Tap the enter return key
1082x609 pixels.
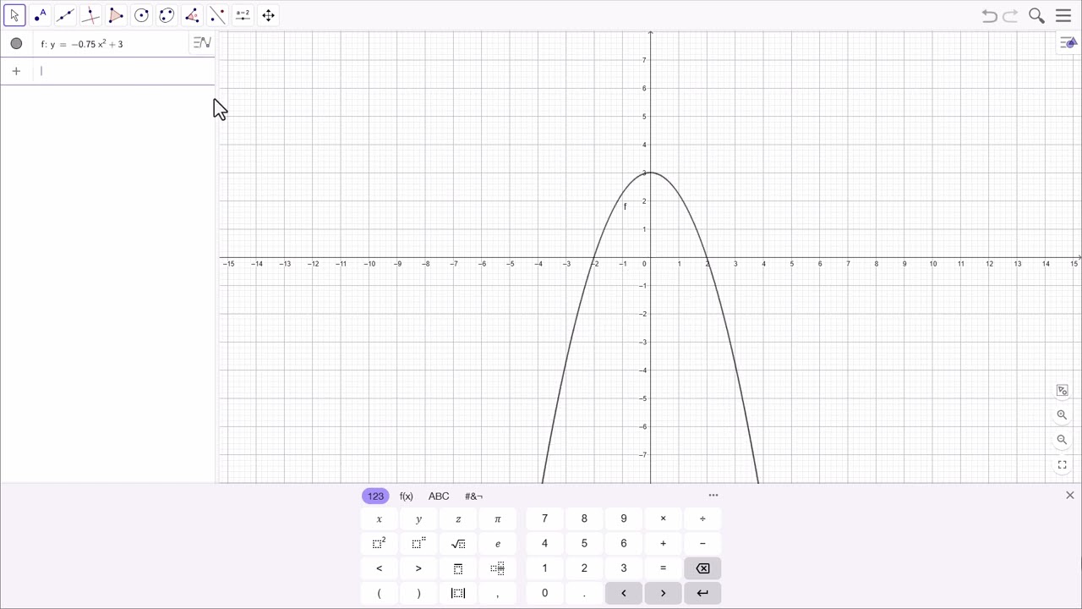703,593
